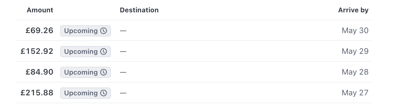
Task: Click the May 29 arrival date
Action: 355,51
